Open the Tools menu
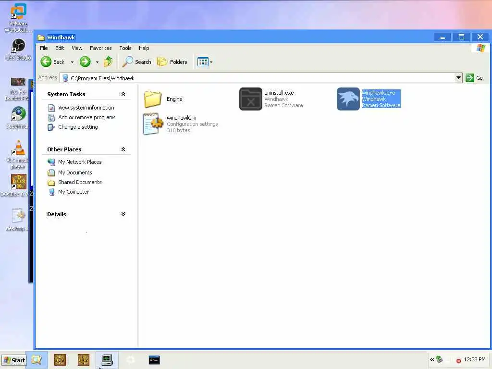This screenshot has width=492, height=369. (125, 48)
